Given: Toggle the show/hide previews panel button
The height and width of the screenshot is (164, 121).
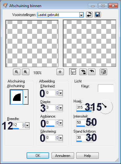Looking at the screenshot, I should [x=73, y=72].
